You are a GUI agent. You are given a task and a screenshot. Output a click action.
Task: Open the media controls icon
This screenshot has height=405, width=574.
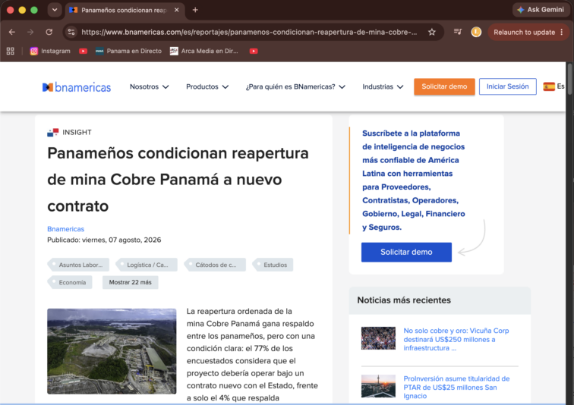point(458,32)
